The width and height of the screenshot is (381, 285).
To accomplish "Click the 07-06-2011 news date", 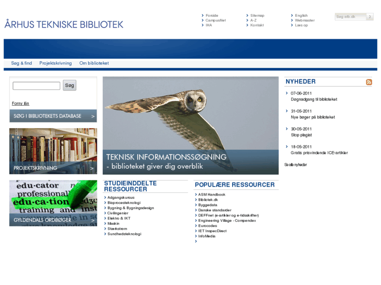I will pos(301,94).
